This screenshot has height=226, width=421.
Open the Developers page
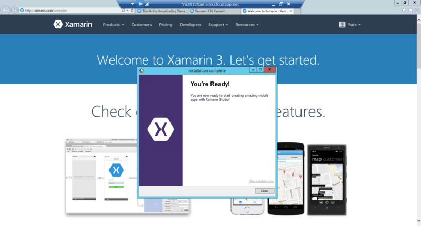tap(191, 25)
